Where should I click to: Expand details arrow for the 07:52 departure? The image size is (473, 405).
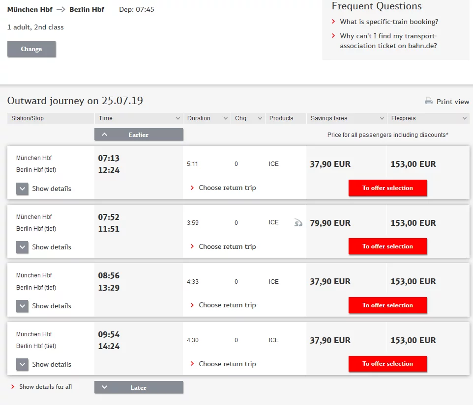pyautogui.click(x=22, y=247)
